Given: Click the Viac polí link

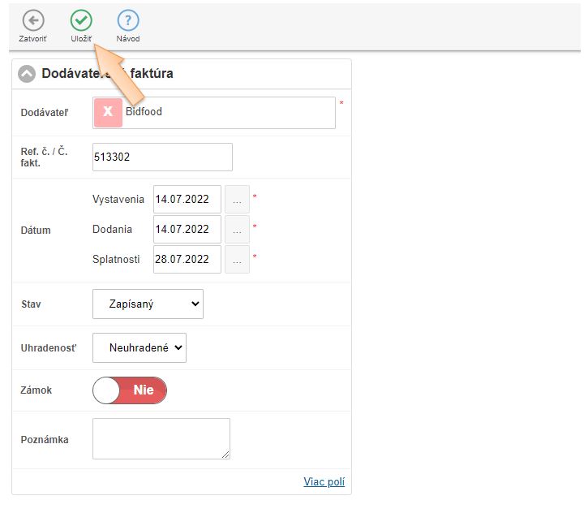Looking at the screenshot, I should pyautogui.click(x=324, y=482).
